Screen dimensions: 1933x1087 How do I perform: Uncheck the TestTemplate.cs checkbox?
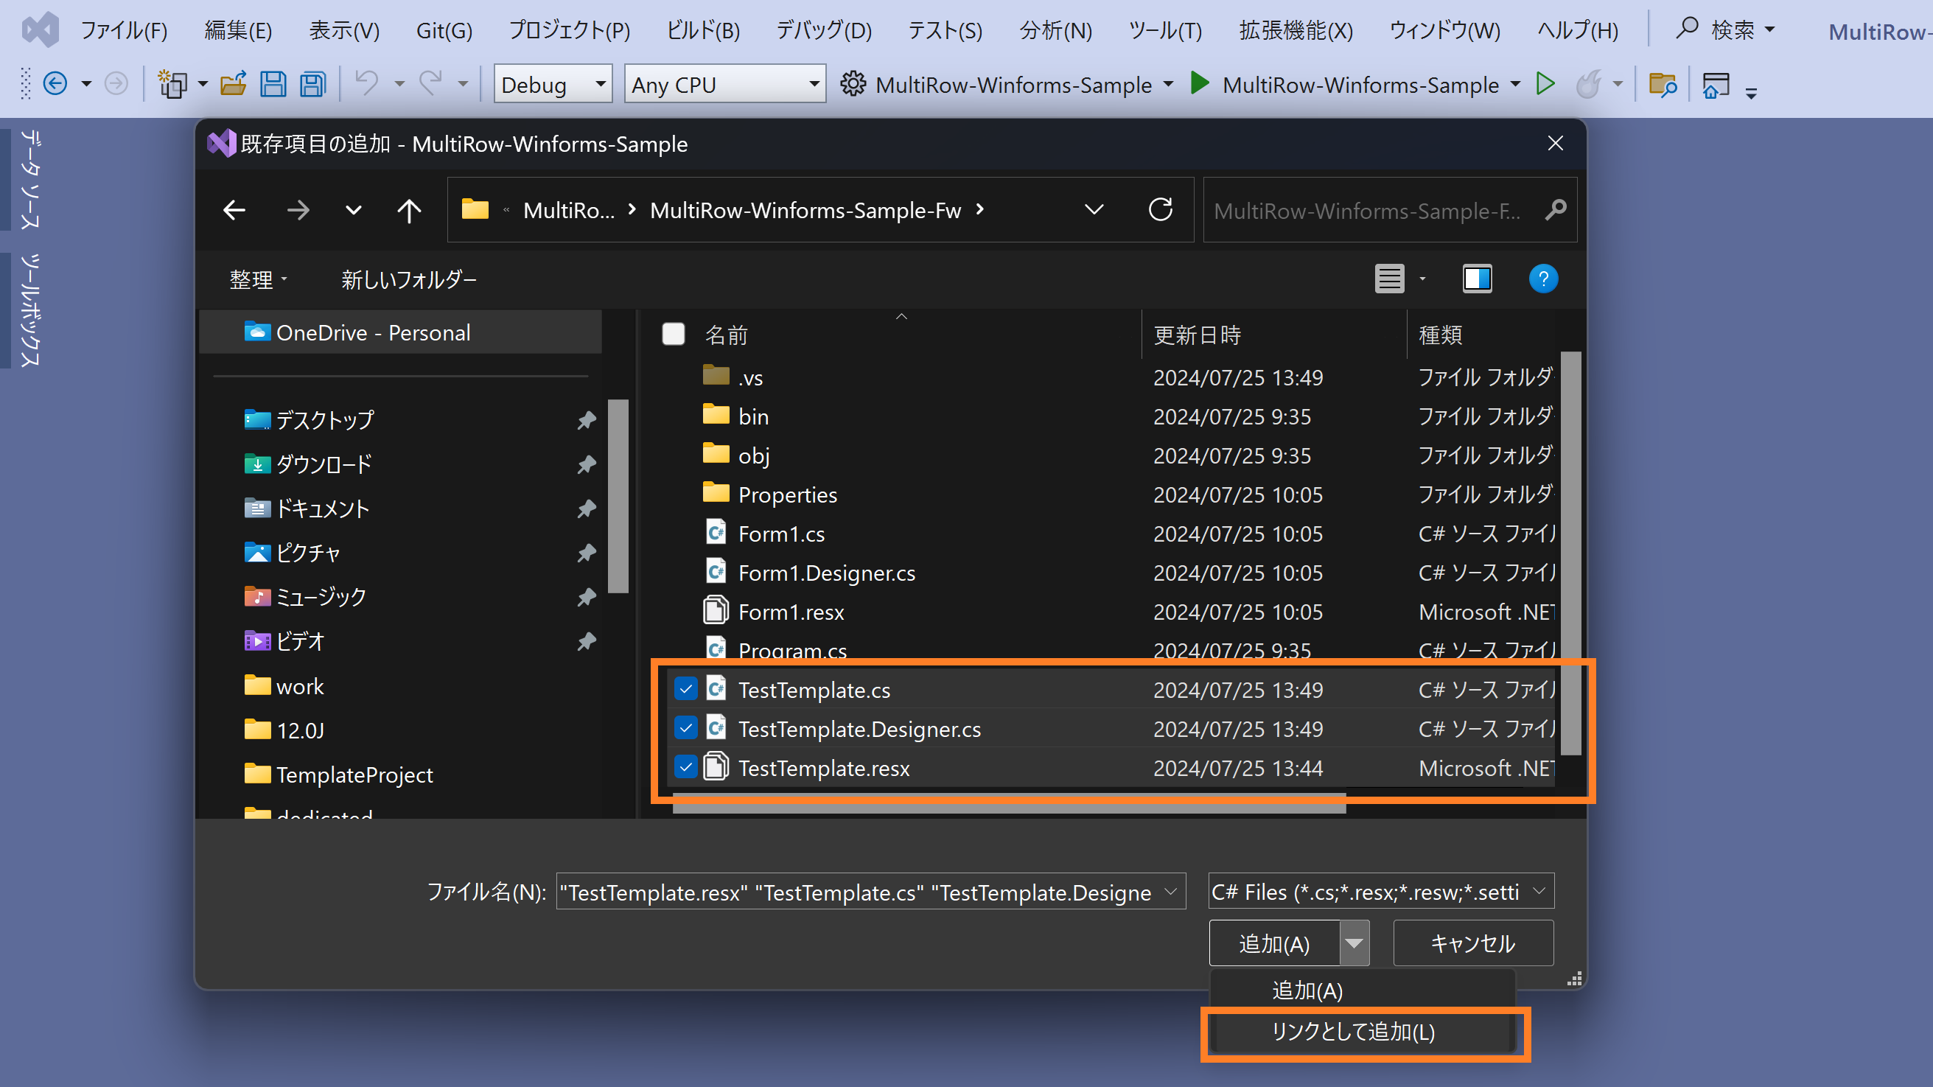pyautogui.click(x=686, y=688)
